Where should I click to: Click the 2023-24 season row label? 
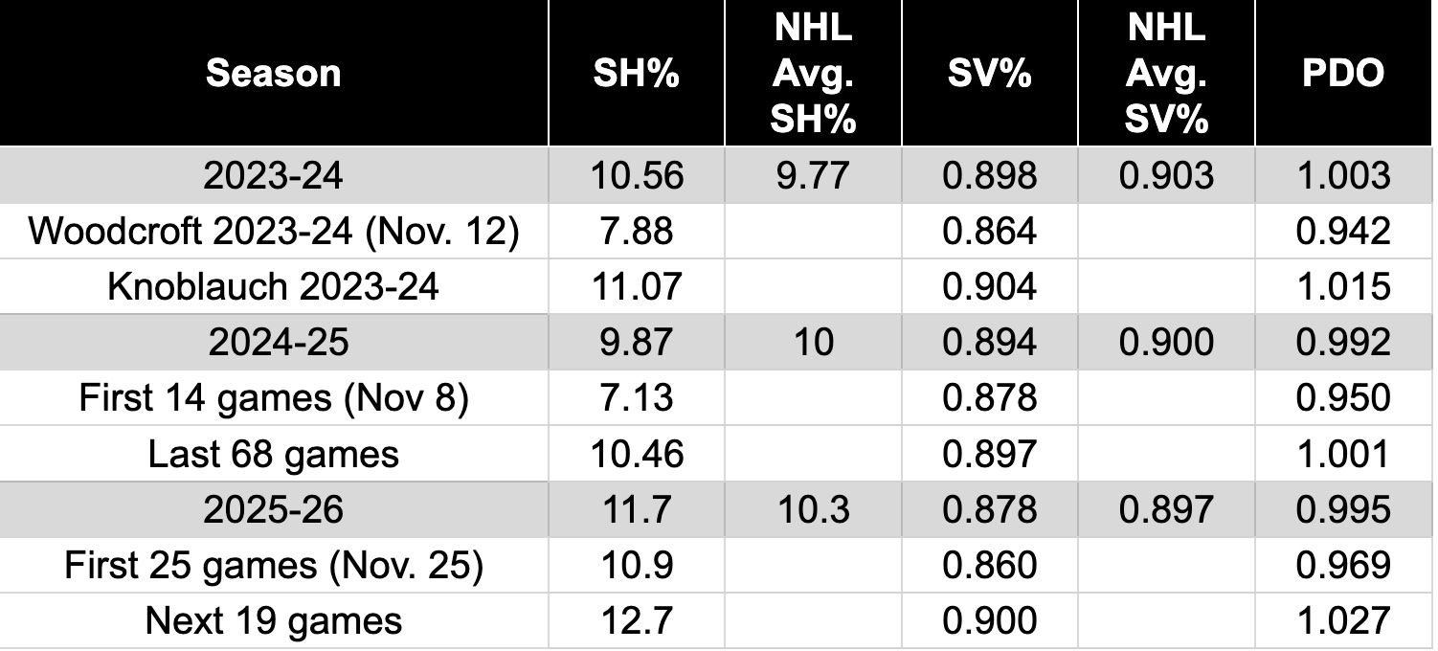click(273, 175)
